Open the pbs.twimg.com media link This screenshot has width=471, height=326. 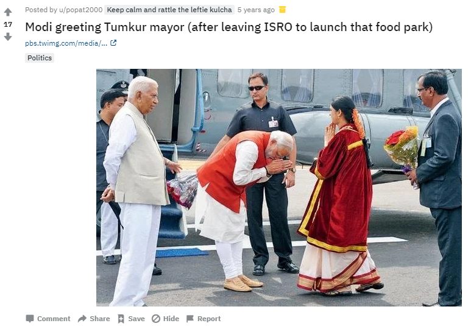pos(66,43)
